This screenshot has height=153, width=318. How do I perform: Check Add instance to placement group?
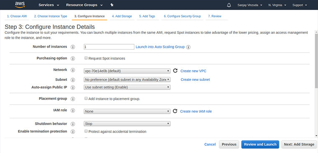tap(86, 99)
